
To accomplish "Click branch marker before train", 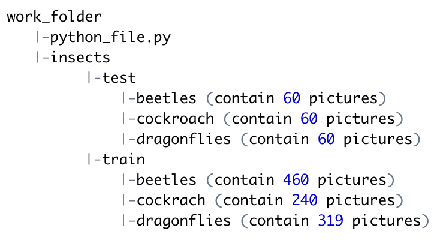I will coord(94,160).
